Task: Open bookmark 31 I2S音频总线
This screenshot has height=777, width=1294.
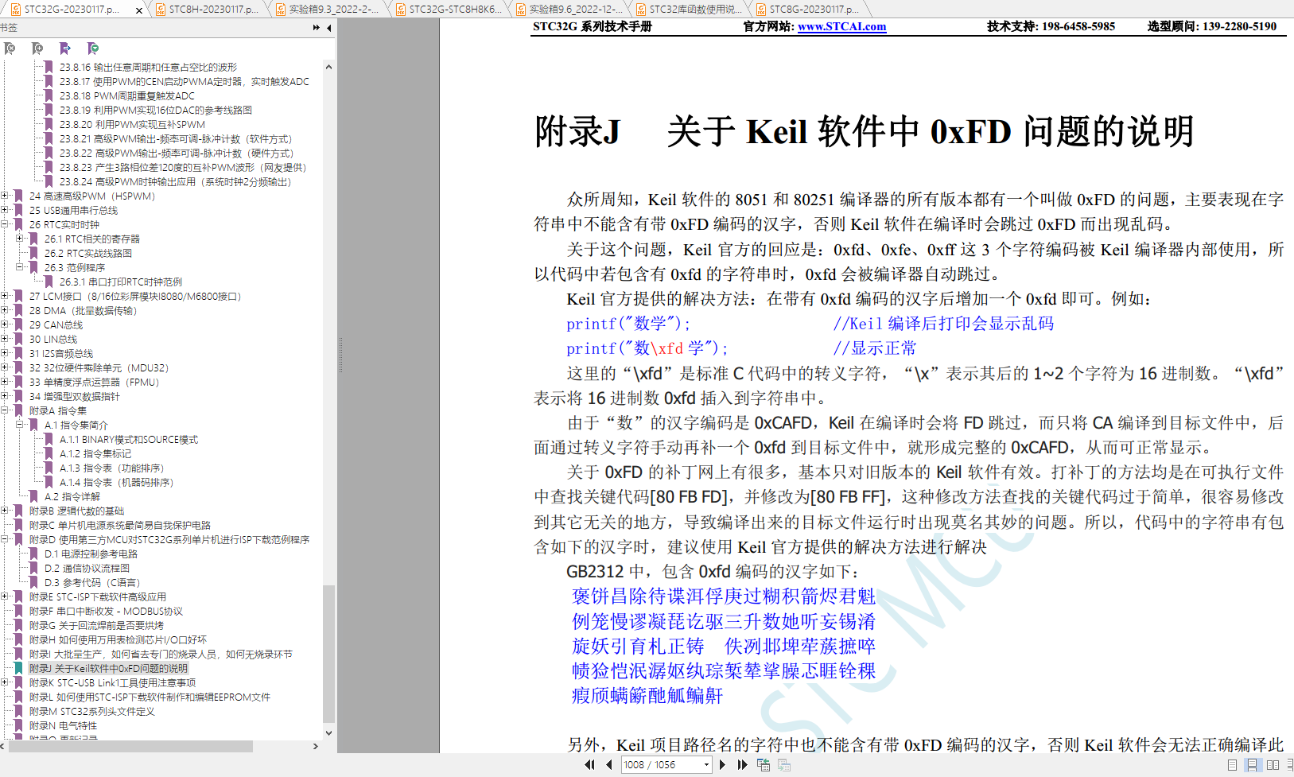Action: (x=61, y=354)
